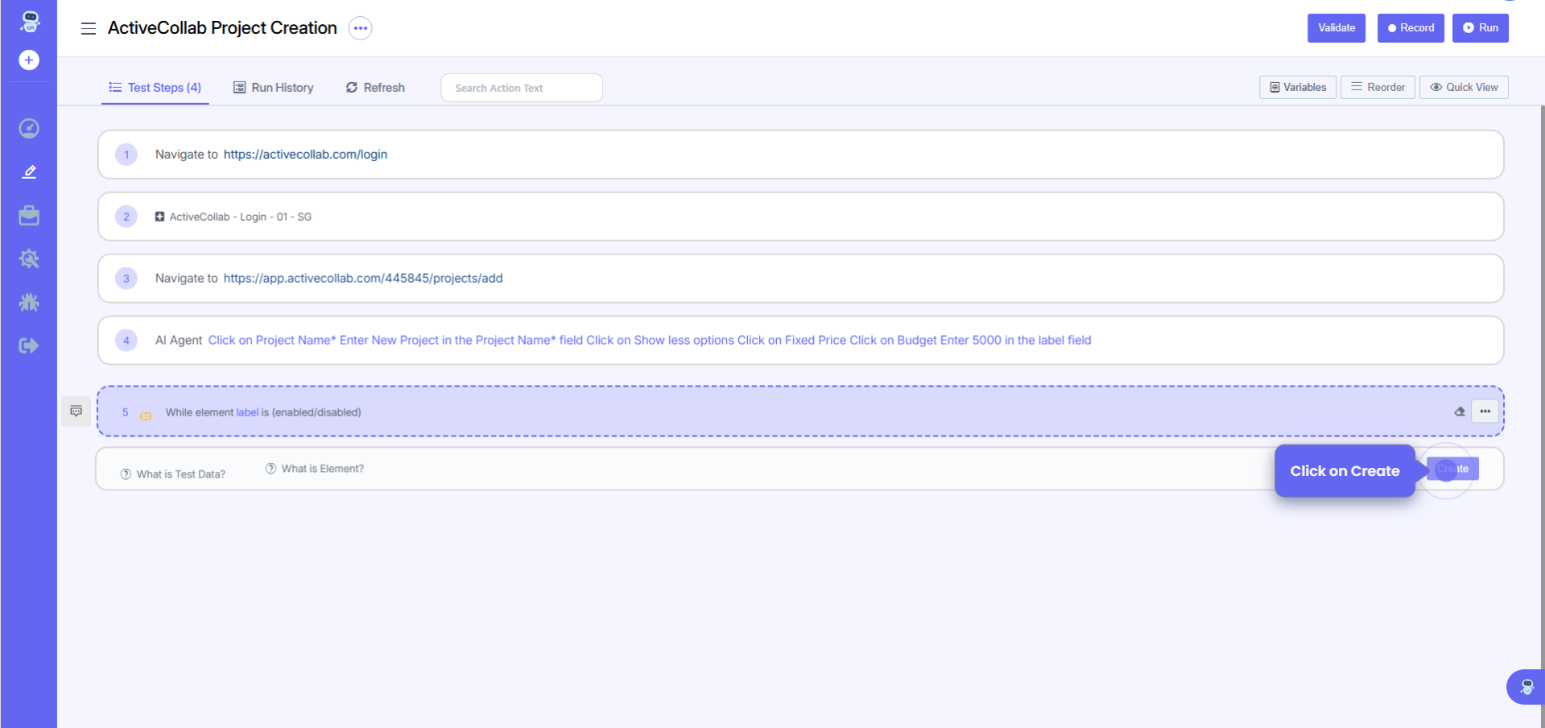
Task: Open the briefcase icon in sidebar
Action: point(29,216)
